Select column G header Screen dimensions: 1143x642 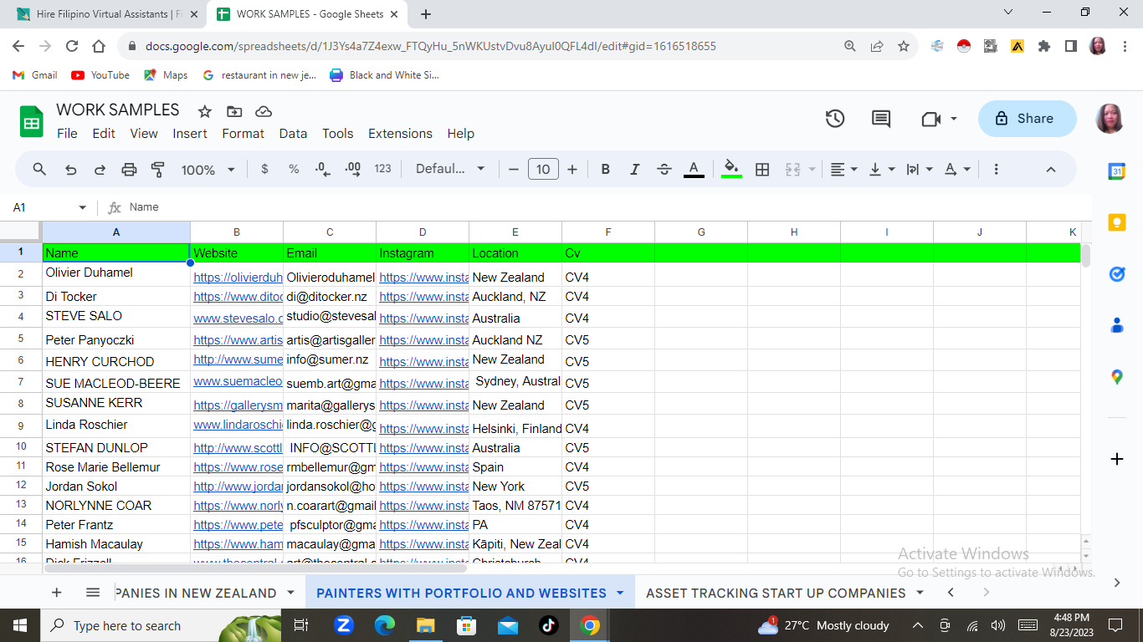tap(701, 232)
